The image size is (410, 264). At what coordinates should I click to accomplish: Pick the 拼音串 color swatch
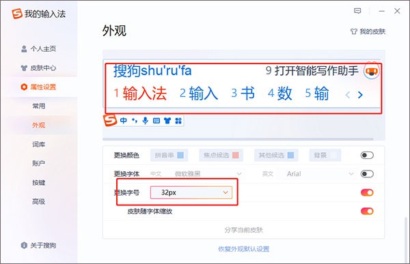(x=180, y=156)
